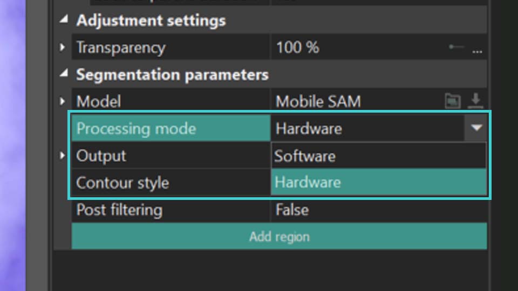Click the Hardware current value field

click(x=367, y=128)
